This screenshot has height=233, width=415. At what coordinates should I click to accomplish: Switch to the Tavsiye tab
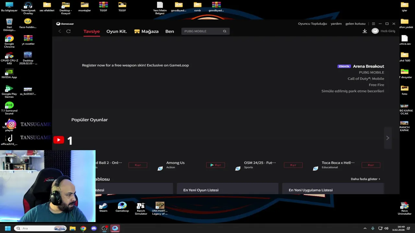(x=91, y=31)
